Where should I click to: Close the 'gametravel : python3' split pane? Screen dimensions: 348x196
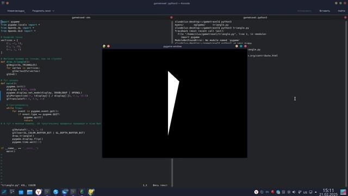[346, 17]
